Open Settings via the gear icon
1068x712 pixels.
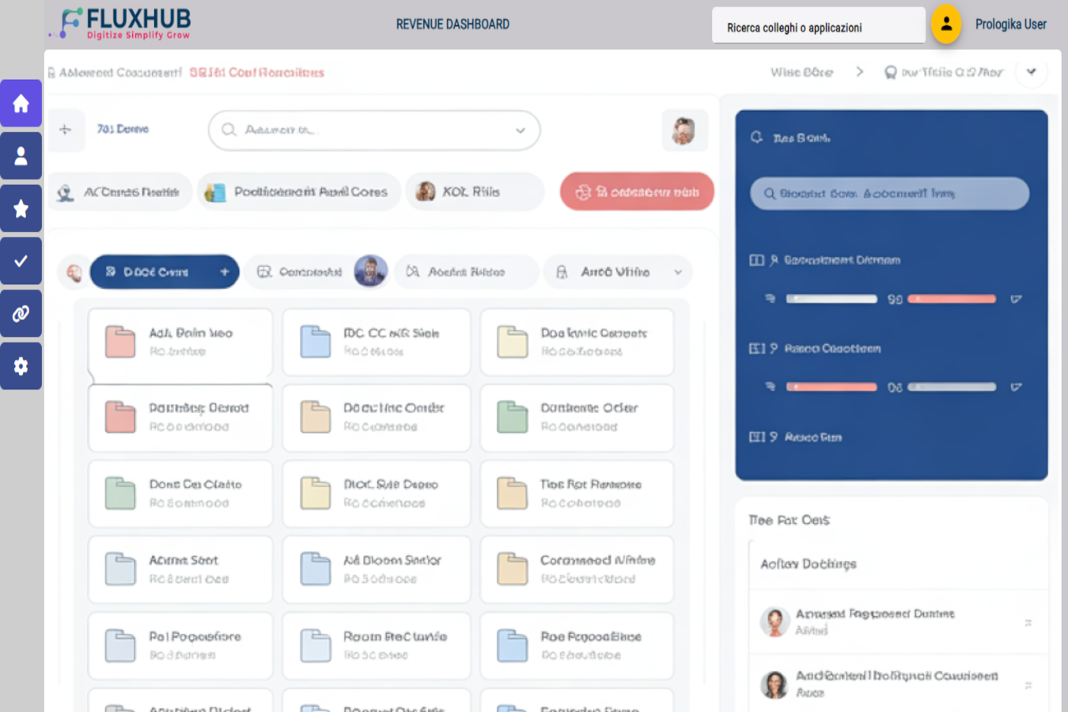21,365
